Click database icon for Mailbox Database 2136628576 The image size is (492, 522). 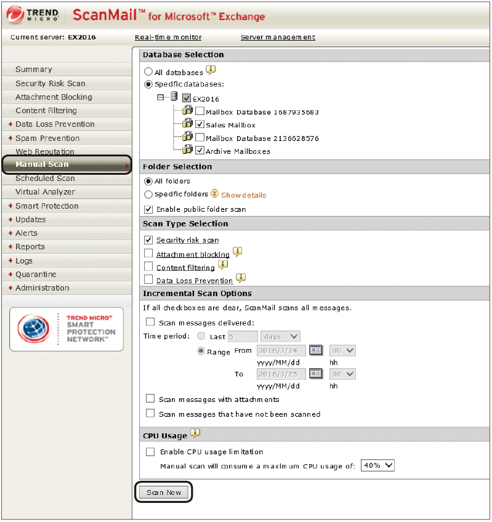point(188,136)
